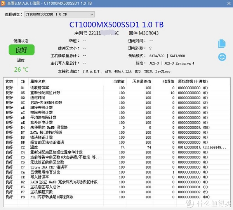This screenshot has height=210, width=233.
Task: Select the 通电时间 attribute row
Action: pyautogui.click(x=116, y=98)
